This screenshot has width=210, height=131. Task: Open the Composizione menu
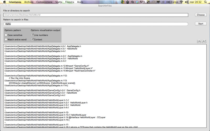click(x=44, y=2)
